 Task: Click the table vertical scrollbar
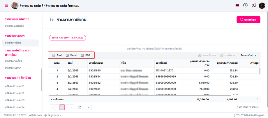click(x=260, y=71)
